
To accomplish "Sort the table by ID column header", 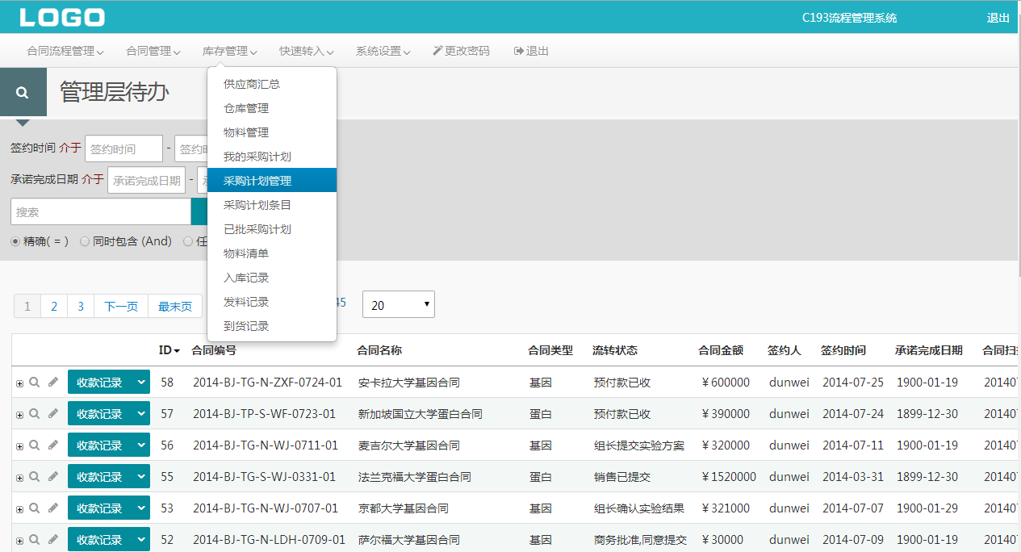I will click(x=169, y=350).
